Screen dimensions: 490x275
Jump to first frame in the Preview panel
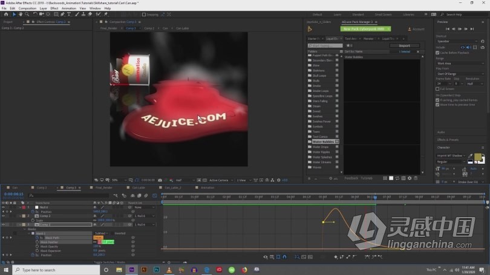(x=448, y=29)
